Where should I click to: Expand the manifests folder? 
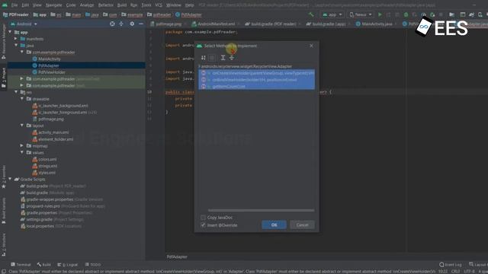pos(16,39)
